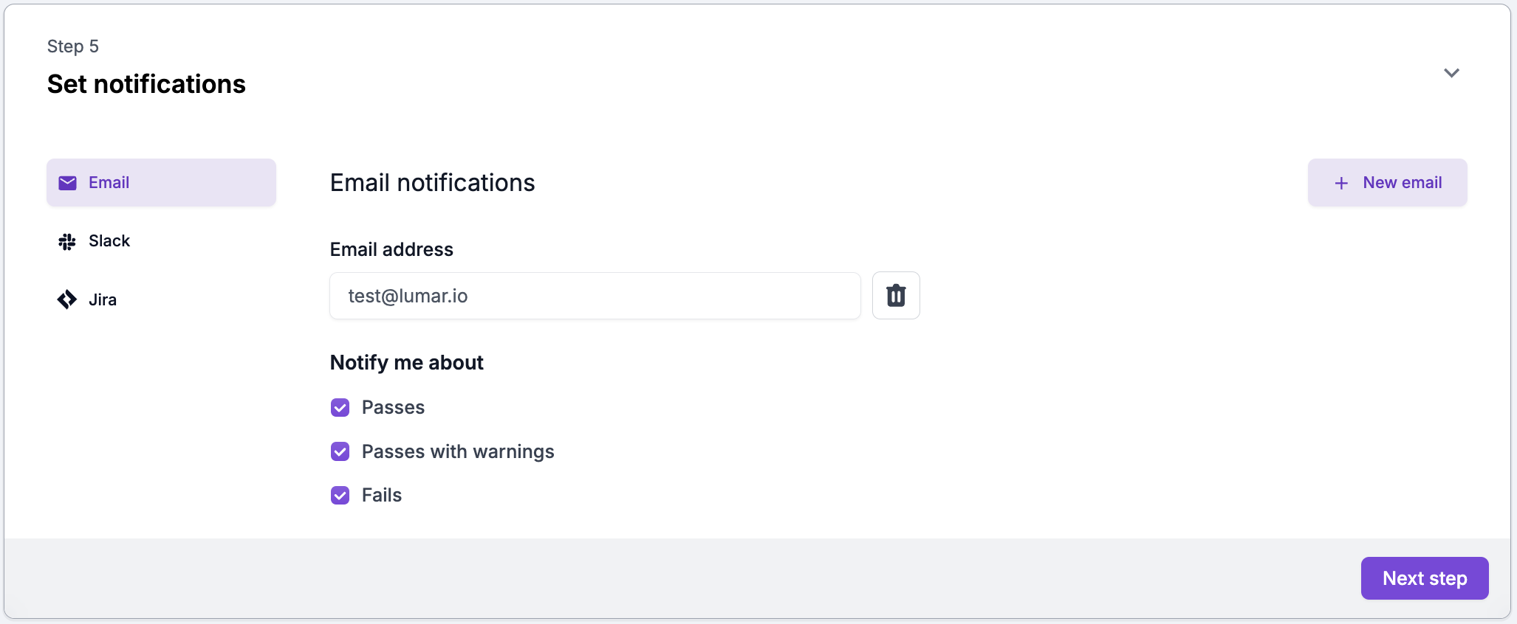Add a New email entry

click(1387, 183)
